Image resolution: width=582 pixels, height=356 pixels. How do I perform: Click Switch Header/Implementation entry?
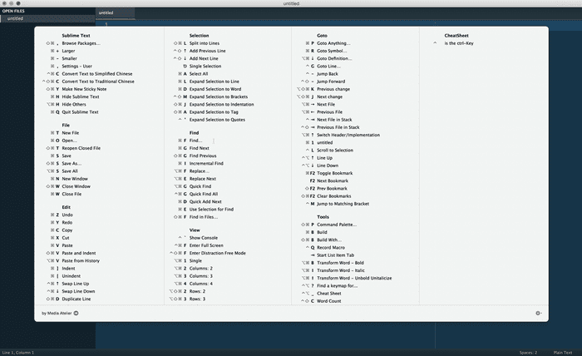point(348,135)
